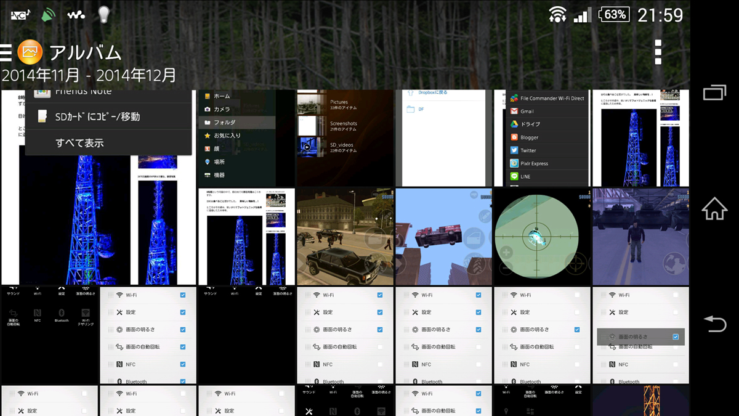Tap the recent apps navigation button

click(714, 92)
